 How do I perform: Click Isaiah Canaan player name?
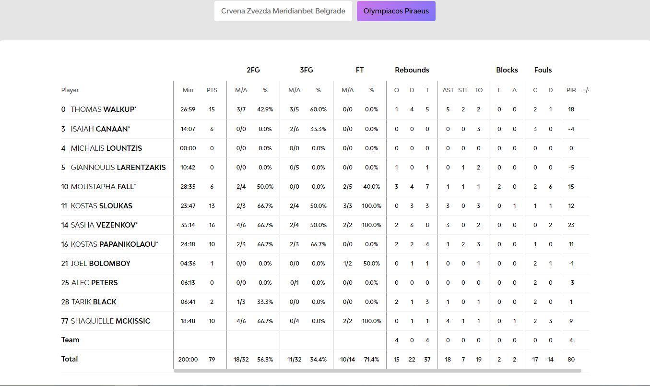[x=99, y=129]
